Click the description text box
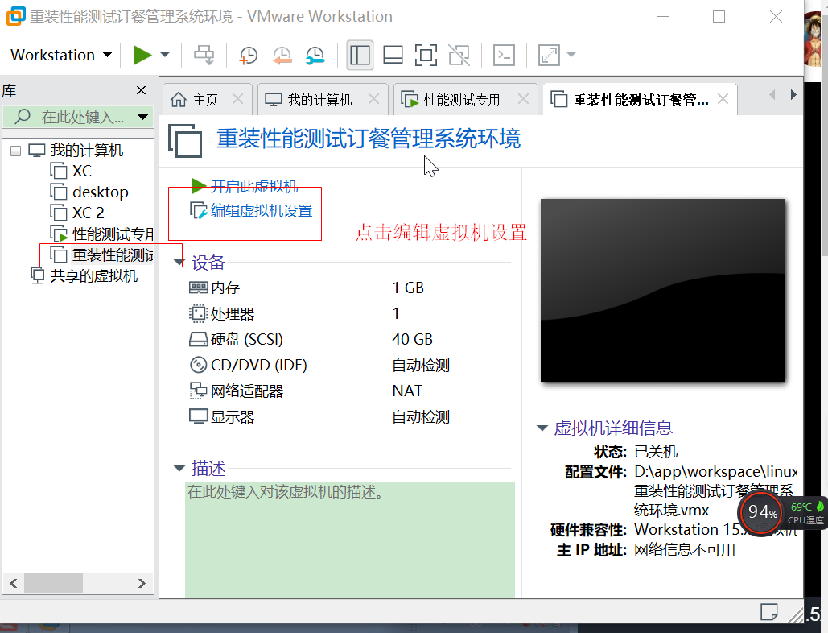828x633 pixels. pyautogui.click(x=350, y=540)
